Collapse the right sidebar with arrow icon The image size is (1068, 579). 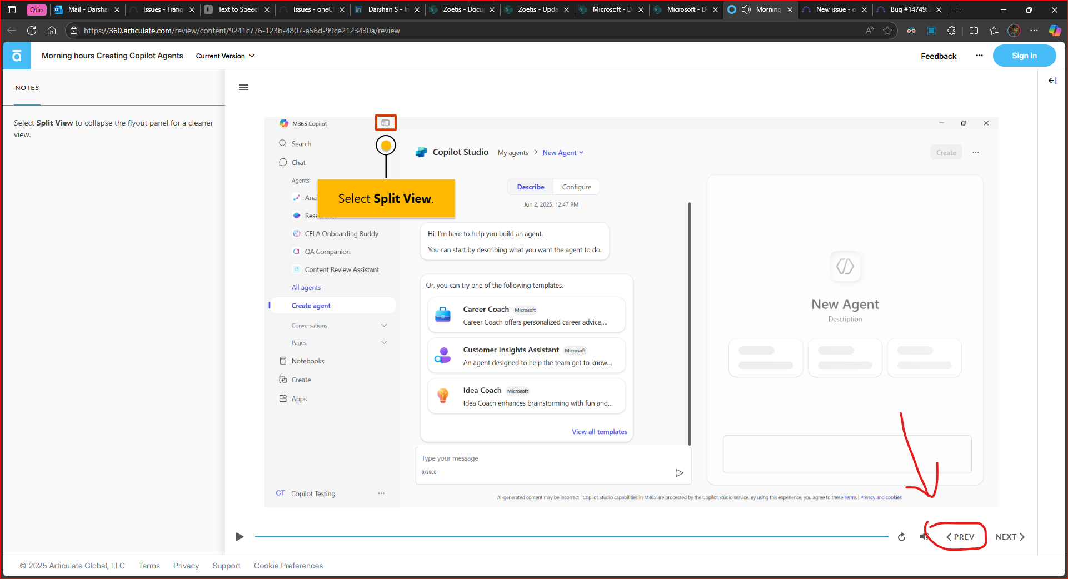click(1052, 81)
